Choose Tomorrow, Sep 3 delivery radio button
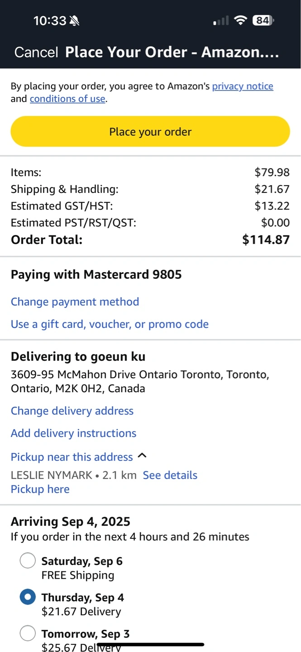This screenshot has height=652, width=301. tap(28, 633)
